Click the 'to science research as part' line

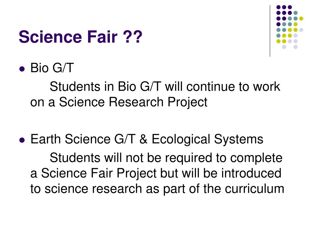[x=157, y=189]
